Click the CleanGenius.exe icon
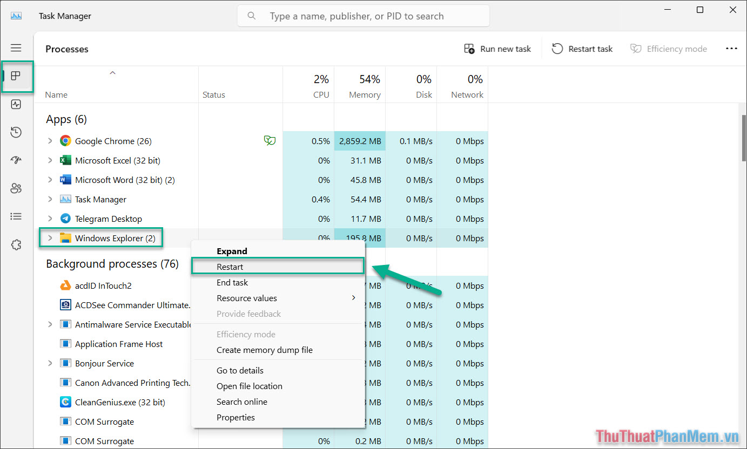 pyautogui.click(x=65, y=402)
